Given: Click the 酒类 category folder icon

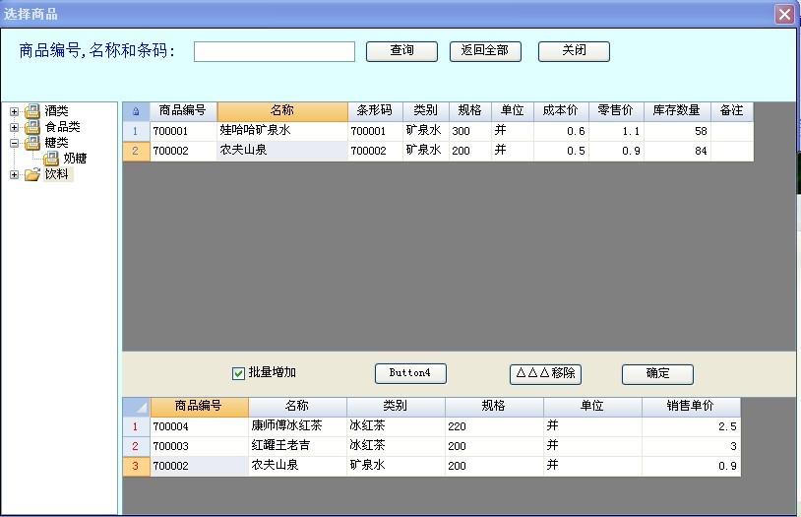Looking at the screenshot, I should (32, 111).
